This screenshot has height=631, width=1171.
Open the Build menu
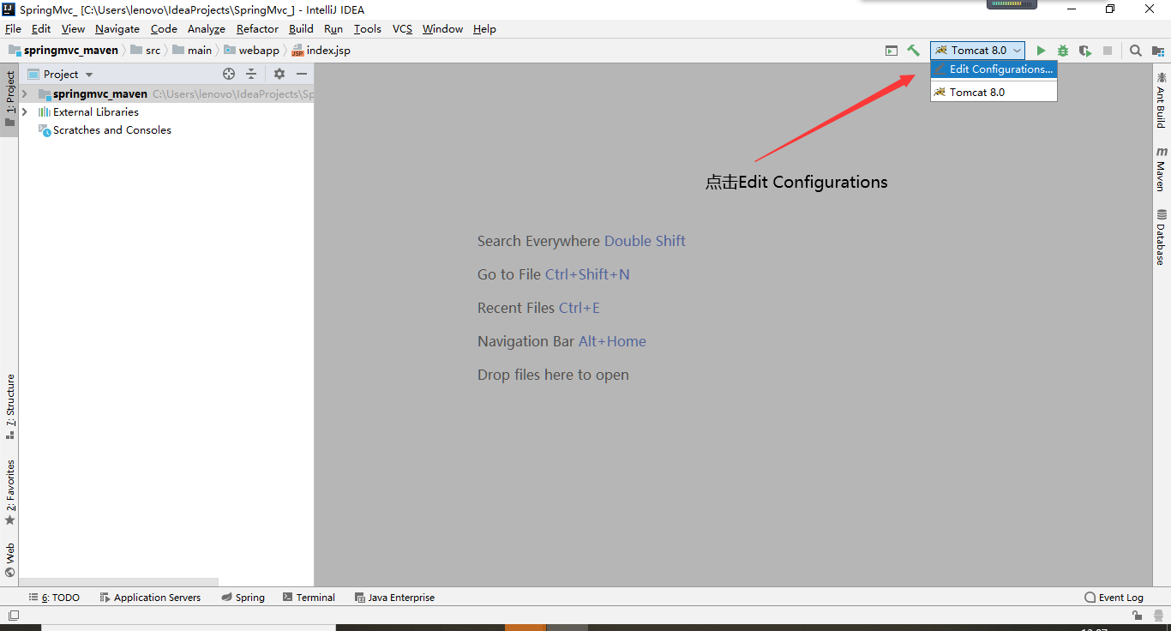301,29
